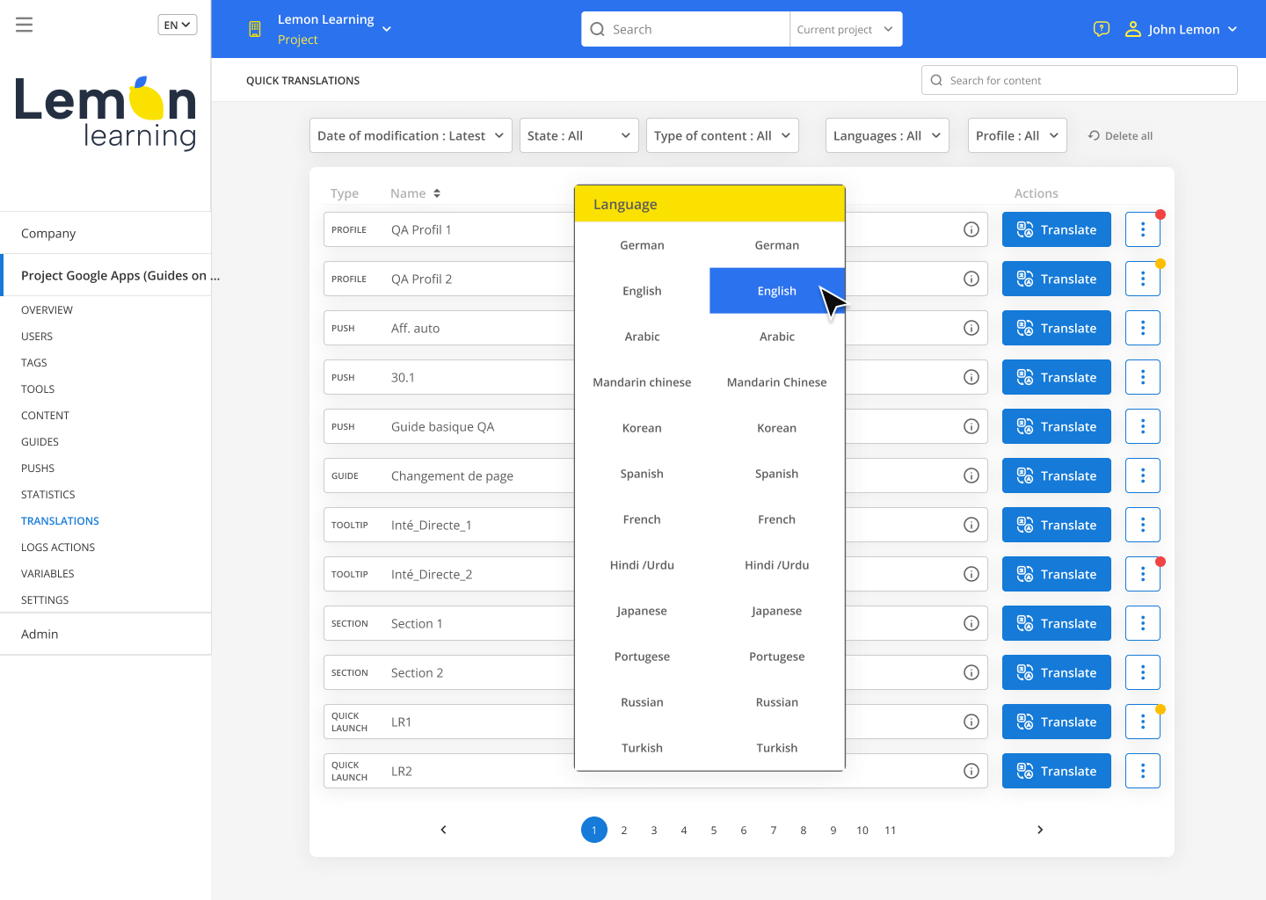1266x900 pixels.
Task: Click Translate for the Changement de page guide
Action: [1056, 475]
